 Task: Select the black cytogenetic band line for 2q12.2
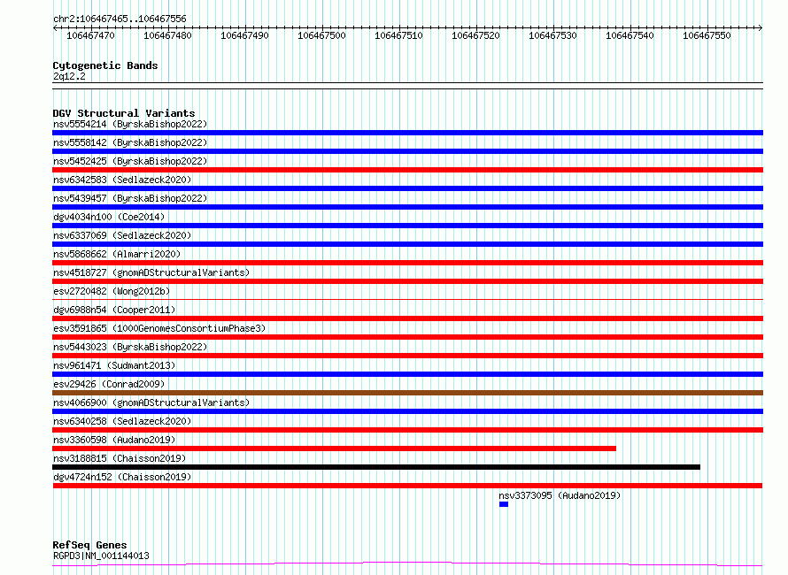[x=407, y=86]
